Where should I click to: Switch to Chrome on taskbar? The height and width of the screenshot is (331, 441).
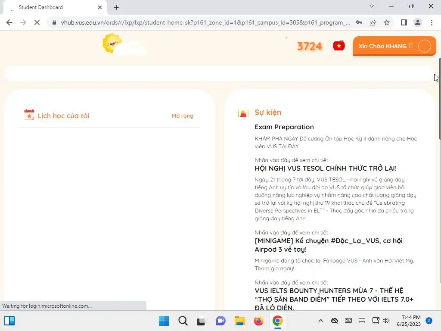point(278,321)
